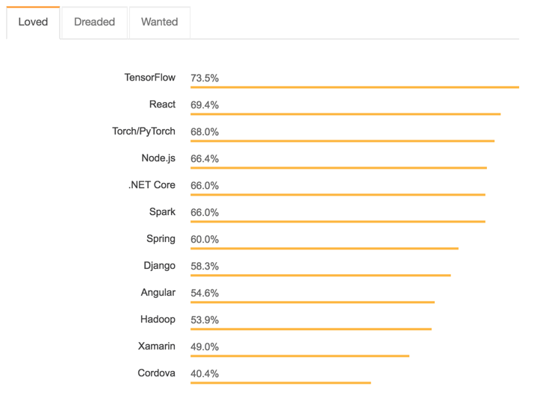Viewport: 537px width, 395px height.
Task: Click the Spark 66.0% bar
Action: [338, 222]
